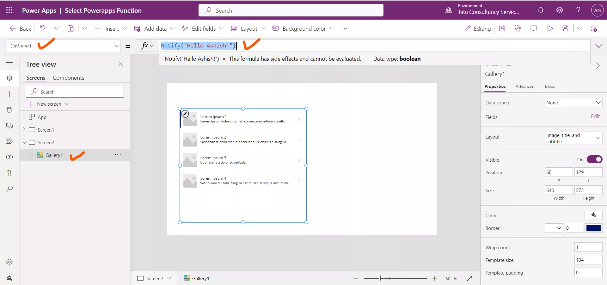Open the toolbar Layout menu

click(248, 28)
